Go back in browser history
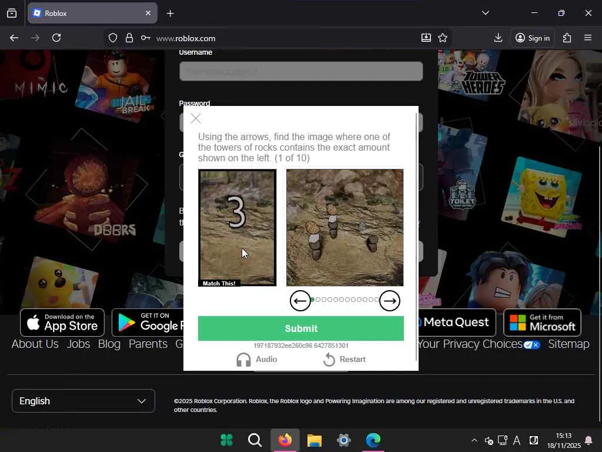 [14, 38]
